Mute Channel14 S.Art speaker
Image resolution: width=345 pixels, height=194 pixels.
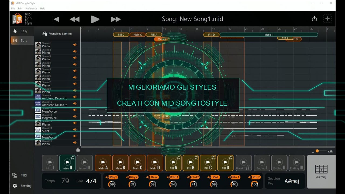pyautogui.click(x=75, y=130)
